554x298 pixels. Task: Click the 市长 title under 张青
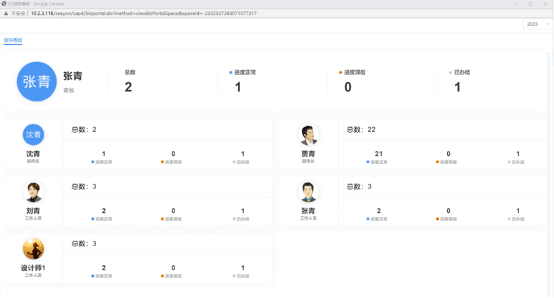click(x=69, y=90)
